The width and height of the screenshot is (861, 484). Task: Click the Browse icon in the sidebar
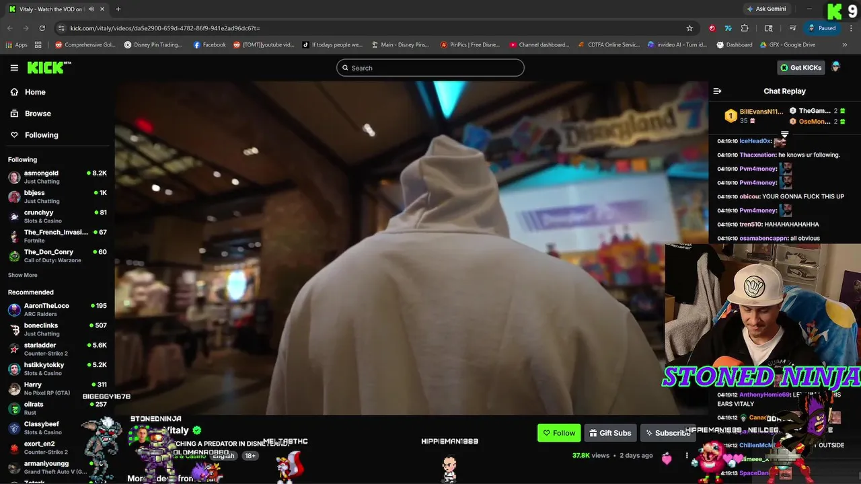pos(14,114)
